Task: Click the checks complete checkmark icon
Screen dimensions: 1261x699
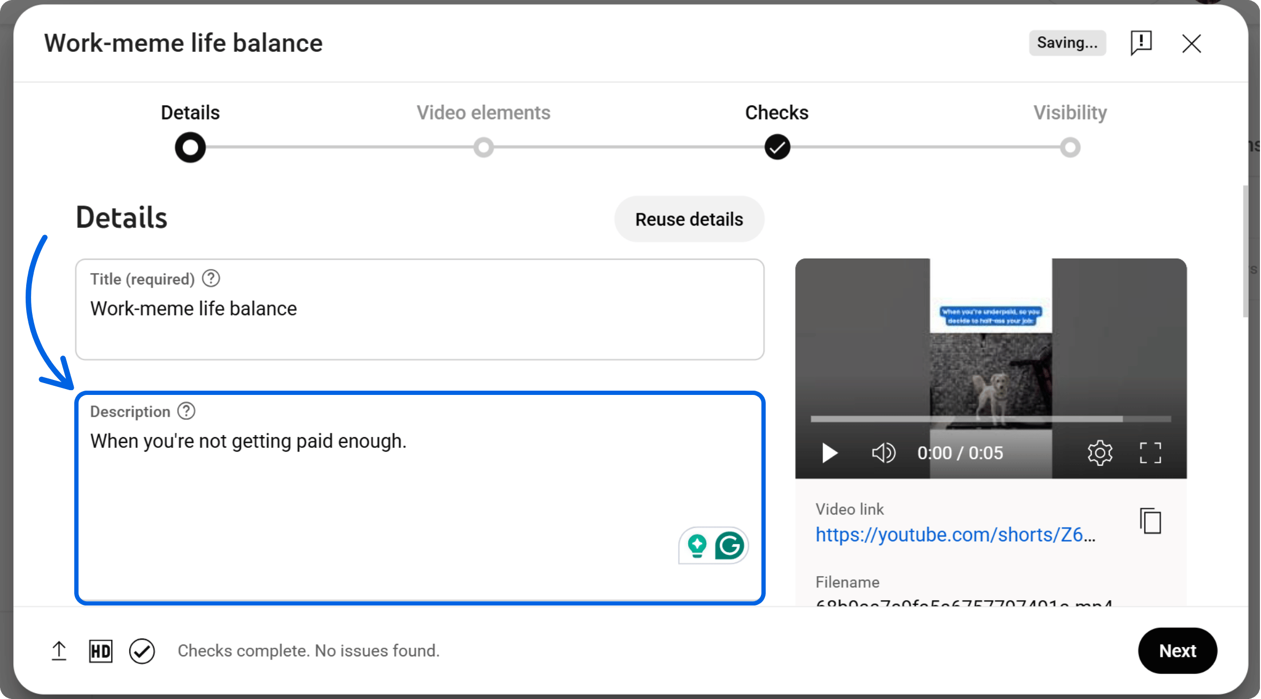Action: [142, 650]
